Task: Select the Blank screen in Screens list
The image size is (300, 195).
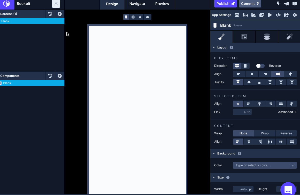Action: (x=16, y=21)
